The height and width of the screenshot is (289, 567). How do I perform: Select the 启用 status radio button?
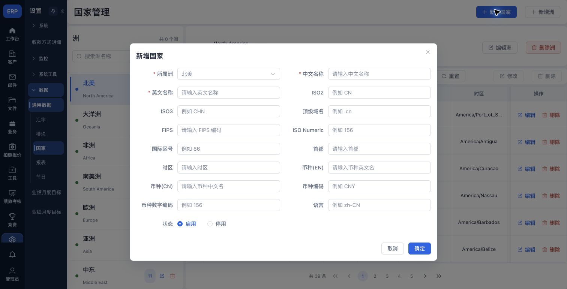tap(180, 224)
